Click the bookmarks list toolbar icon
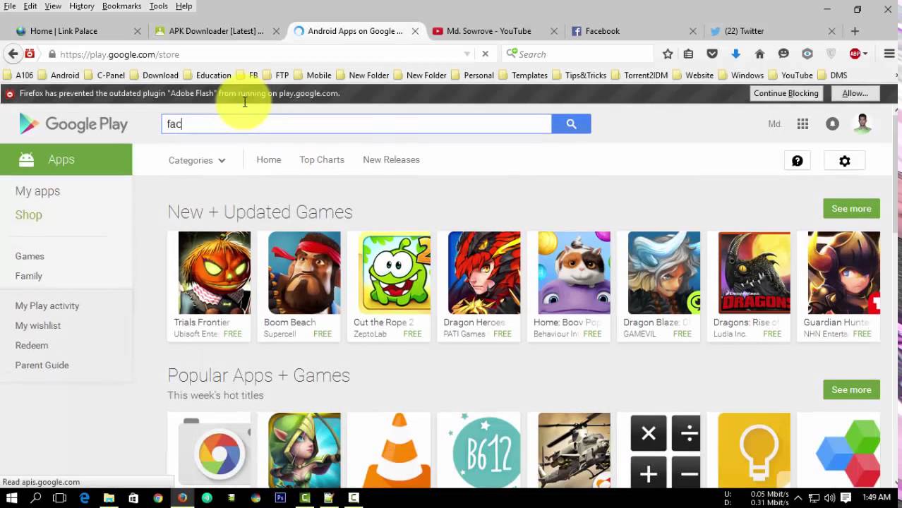 tap(688, 54)
